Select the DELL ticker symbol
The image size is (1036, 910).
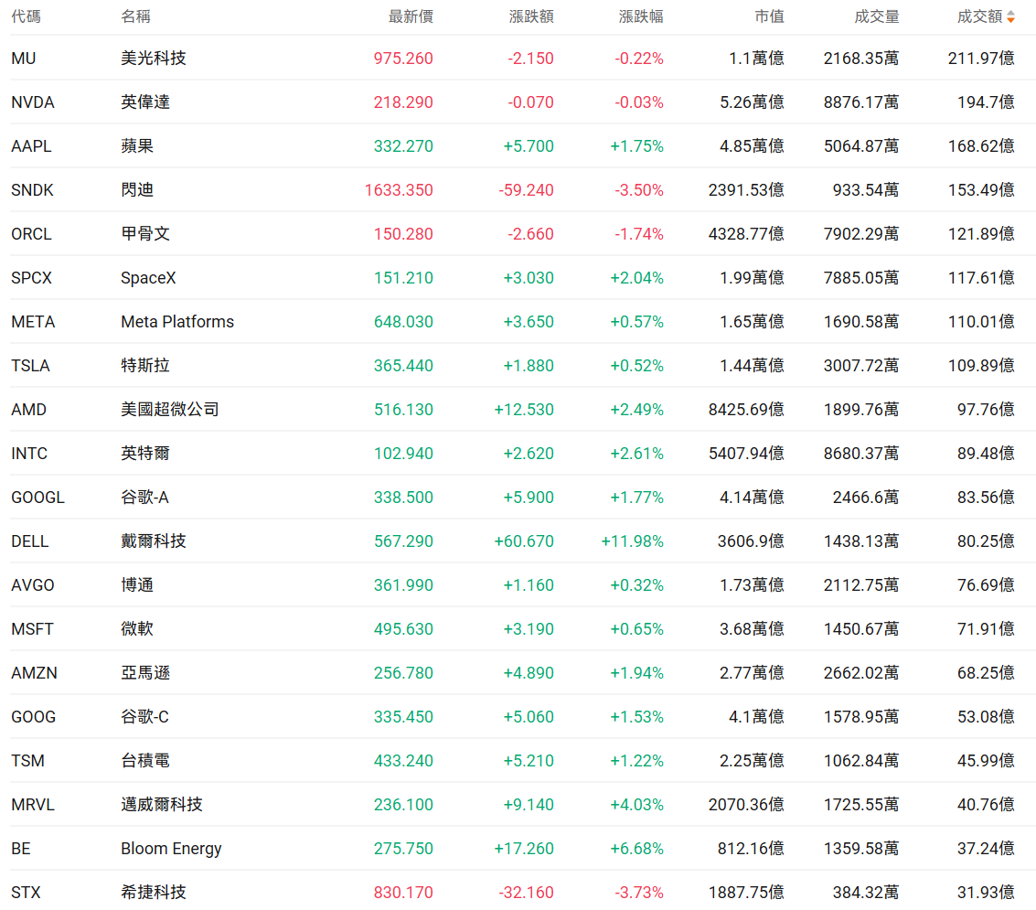pyautogui.click(x=30, y=541)
